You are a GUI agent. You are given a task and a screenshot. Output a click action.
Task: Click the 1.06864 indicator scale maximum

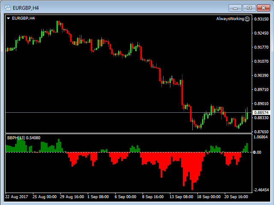coord(261,137)
